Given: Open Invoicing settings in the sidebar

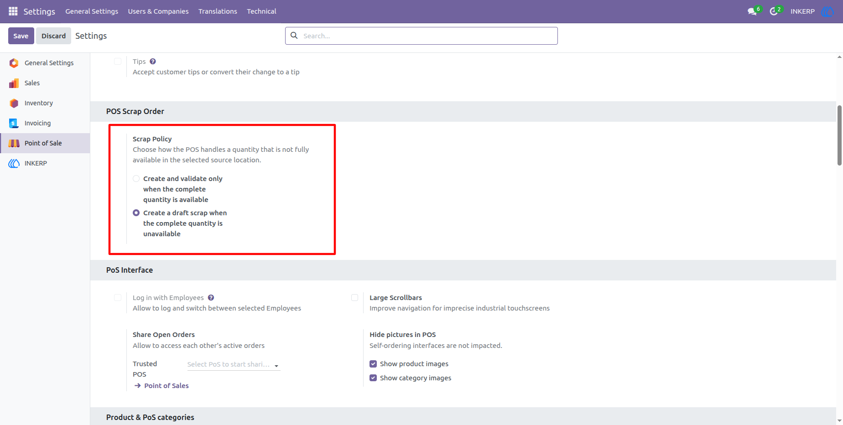Looking at the screenshot, I should 45,123.
